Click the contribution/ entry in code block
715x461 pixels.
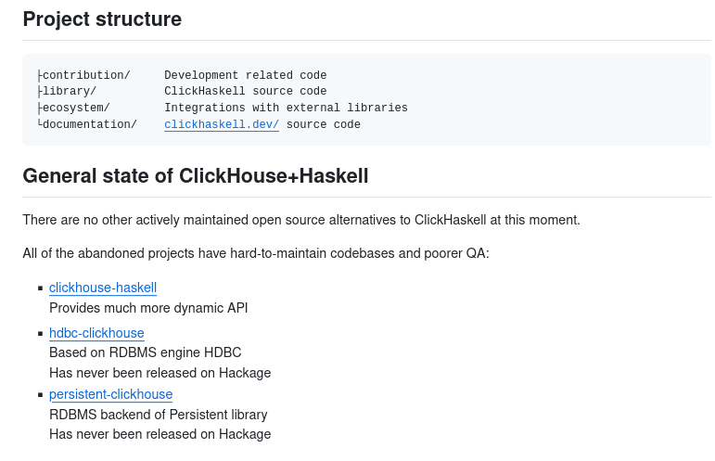click(86, 75)
